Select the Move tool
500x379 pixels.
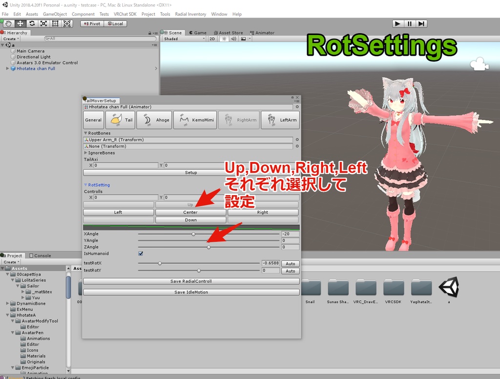(x=20, y=23)
